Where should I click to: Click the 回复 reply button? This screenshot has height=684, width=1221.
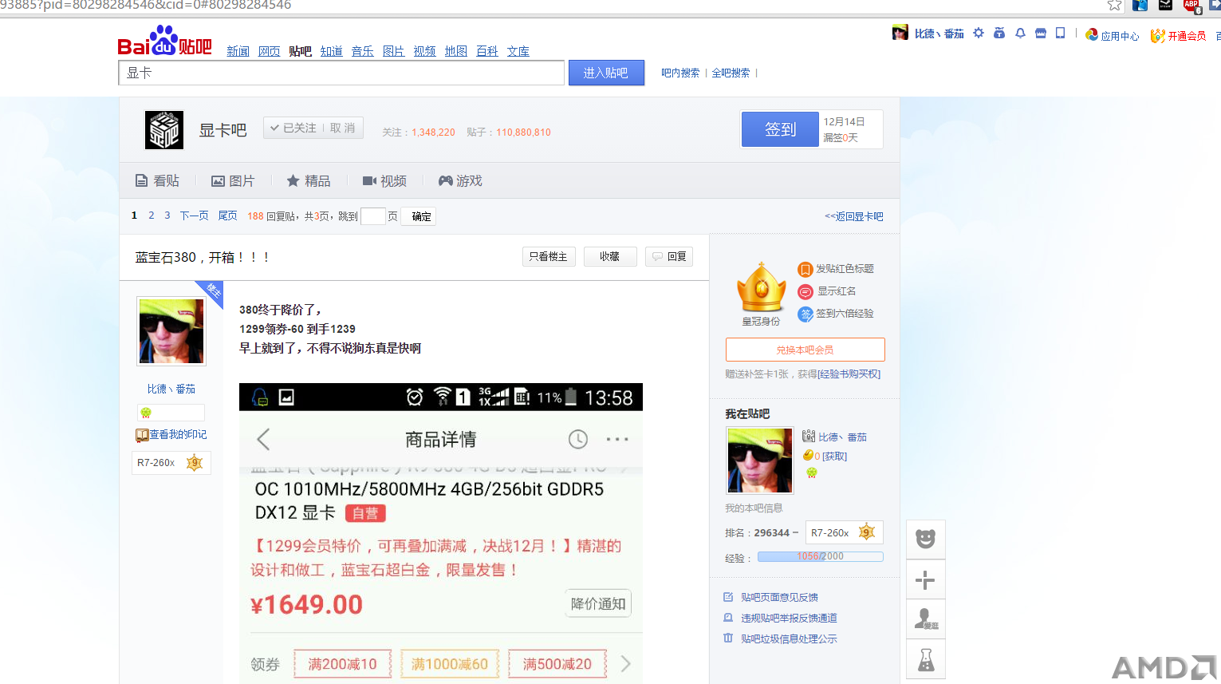[669, 256]
